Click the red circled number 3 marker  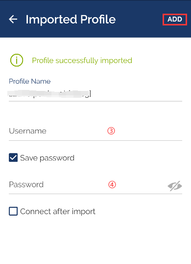click(111, 131)
